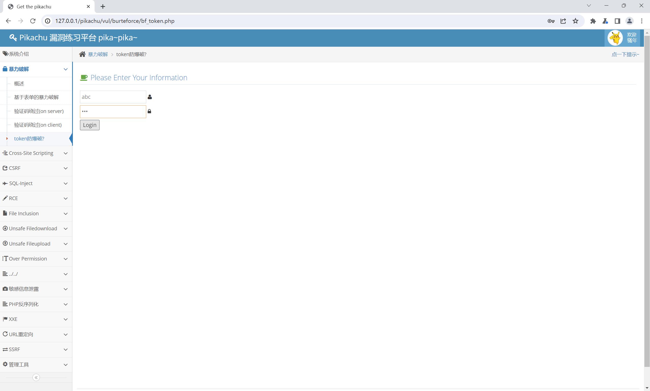This screenshot has height=391, width=650.
Task: Click the Pikachu avatar in the header
Action: (615, 38)
